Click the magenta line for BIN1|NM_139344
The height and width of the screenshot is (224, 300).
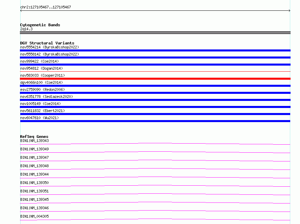pyautogui.click(x=155, y=177)
